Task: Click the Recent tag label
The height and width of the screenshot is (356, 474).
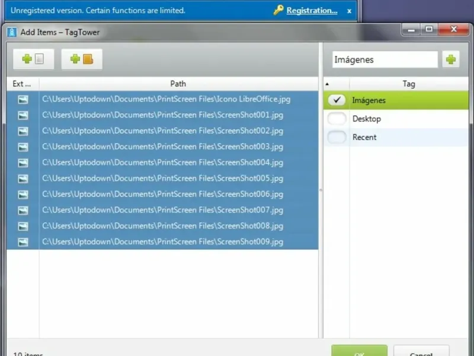Action: (x=364, y=137)
